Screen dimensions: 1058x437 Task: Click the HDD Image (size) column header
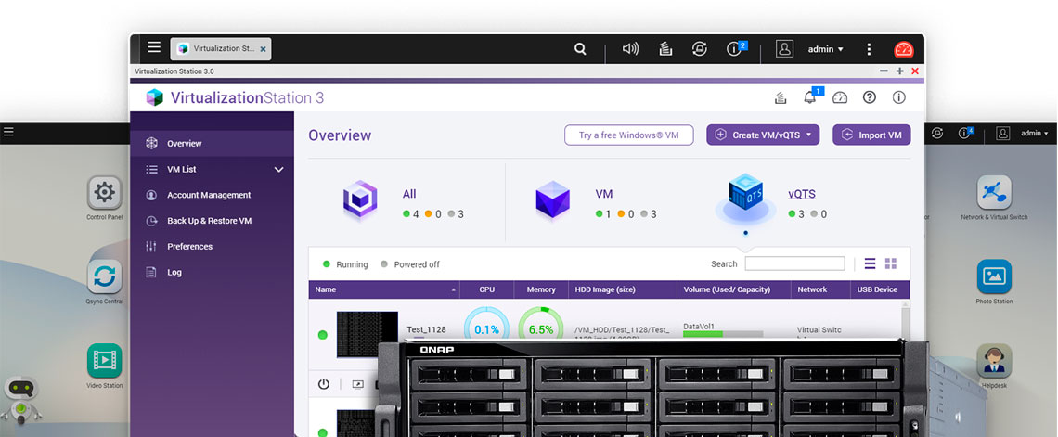click(622, 289)
